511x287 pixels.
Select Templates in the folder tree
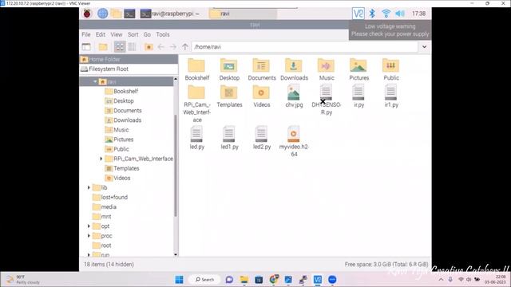126,168
